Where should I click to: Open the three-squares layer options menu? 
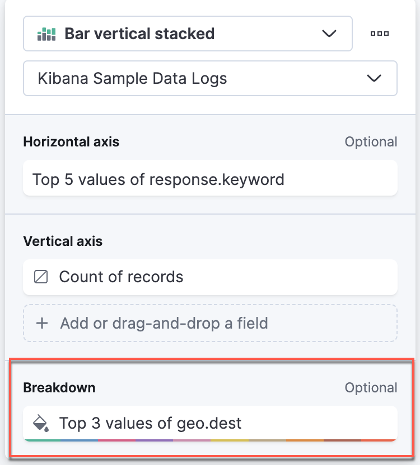tap(380, 34)
